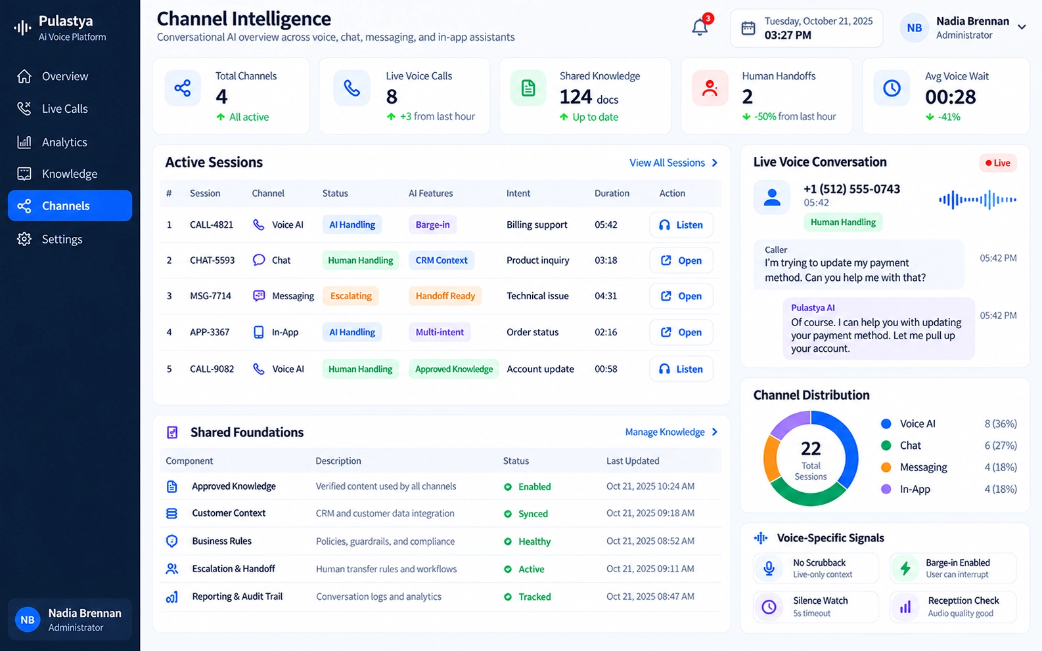
Task: Click the Barge-in Enabled lightning icon
Action: 905,568
